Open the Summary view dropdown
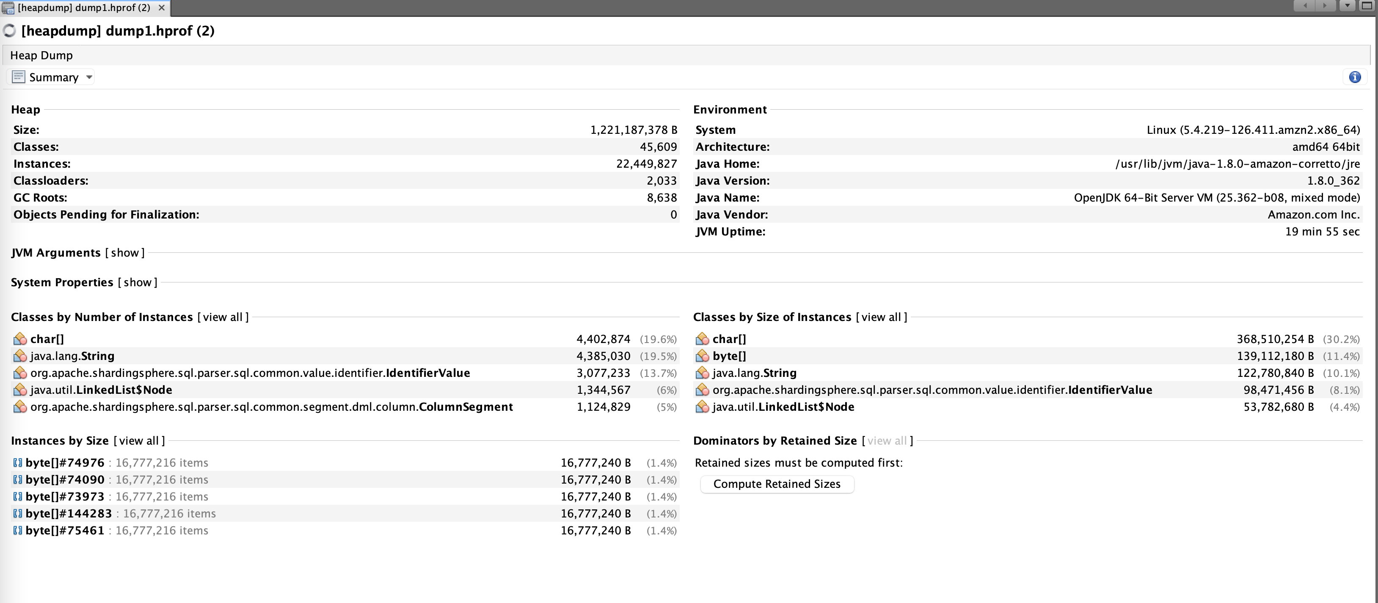1378x603 pixels. (88, 77)
